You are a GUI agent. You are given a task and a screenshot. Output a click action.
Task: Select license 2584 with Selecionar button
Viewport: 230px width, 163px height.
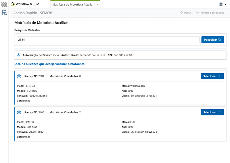(x=212, y=76)
